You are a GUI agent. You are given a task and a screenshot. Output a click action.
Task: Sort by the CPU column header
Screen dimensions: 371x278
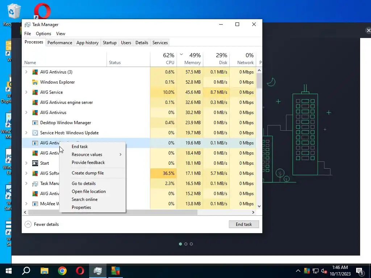click(163, 59)
